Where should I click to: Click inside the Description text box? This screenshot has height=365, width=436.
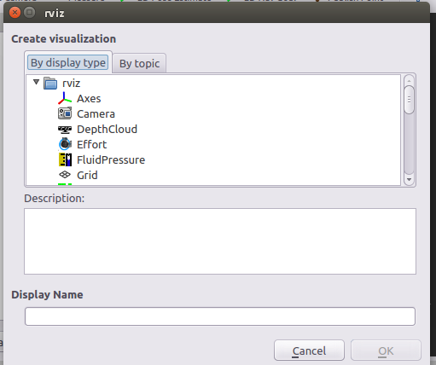(220, 241)
